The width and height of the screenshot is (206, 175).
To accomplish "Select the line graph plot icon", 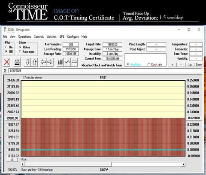I will click(67, 62).
